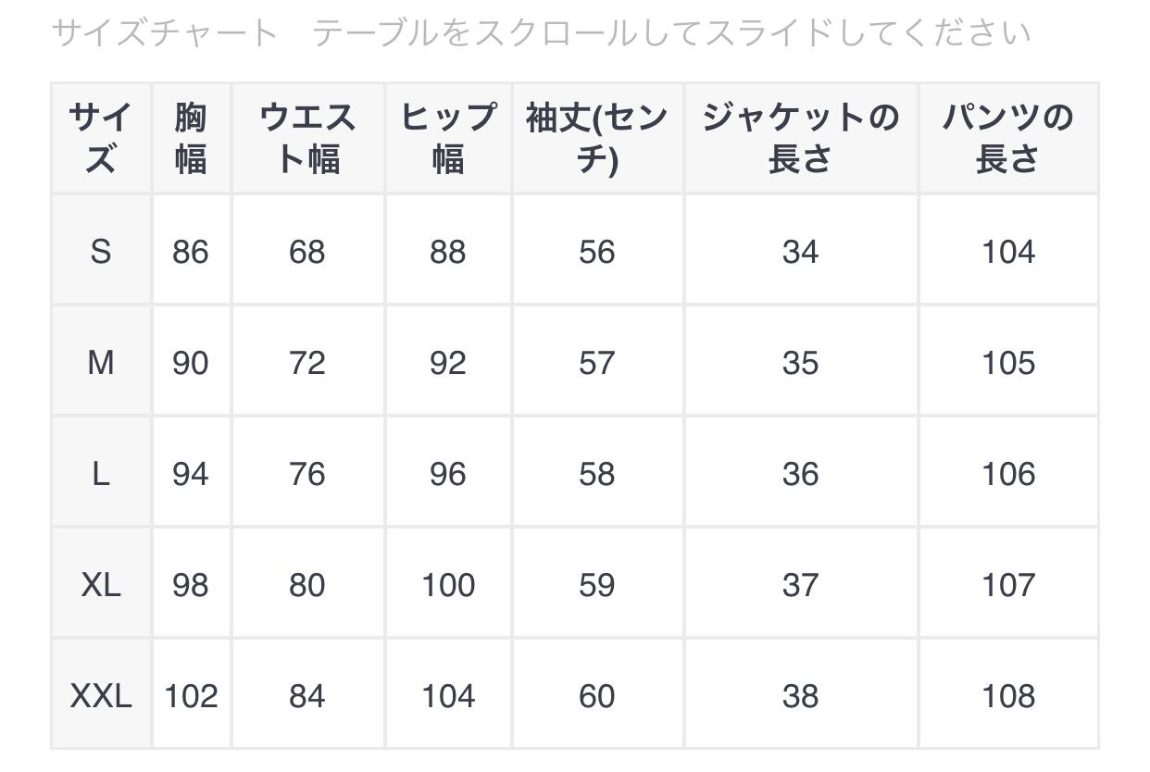
Task: Click the 胸幅 column header
Action: [x=191, y=139]
